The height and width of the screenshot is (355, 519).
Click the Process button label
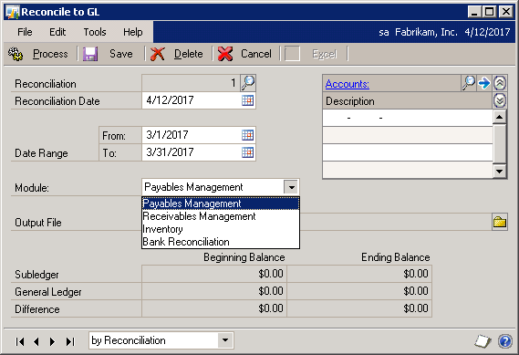(x=50, y=54)
